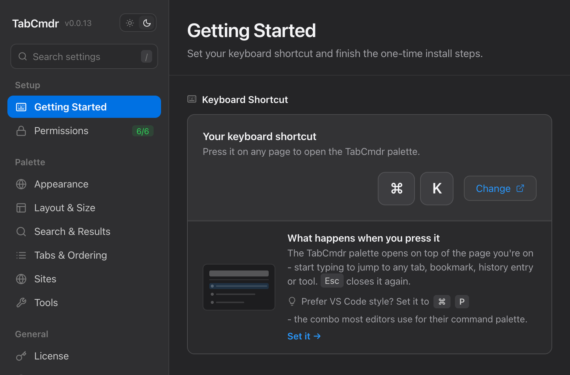Image resolution: width=570 pixels, height=375 pixels.
Task: Click the Command key badge in VS Code tip
Action: [x=442, y=302]
